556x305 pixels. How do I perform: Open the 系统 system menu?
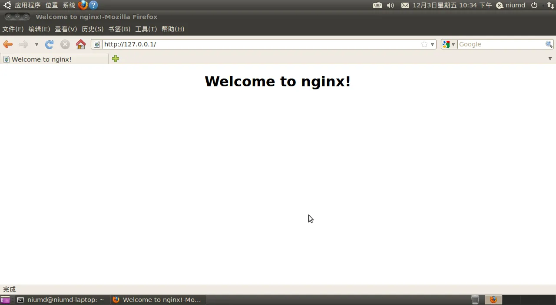(69, 5)
